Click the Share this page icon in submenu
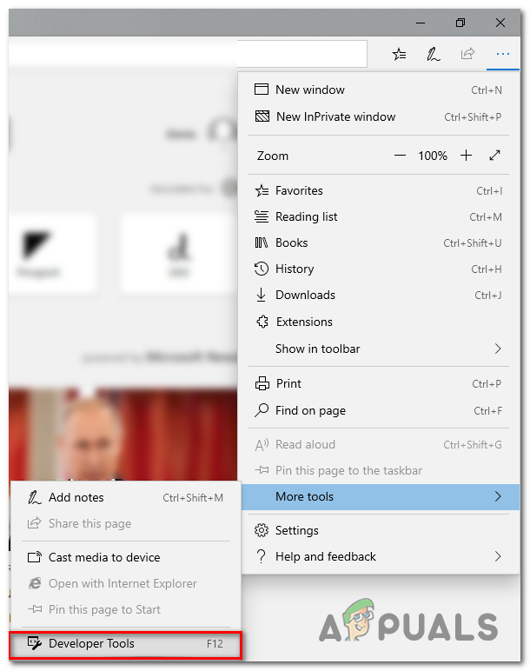 point(34,523)
